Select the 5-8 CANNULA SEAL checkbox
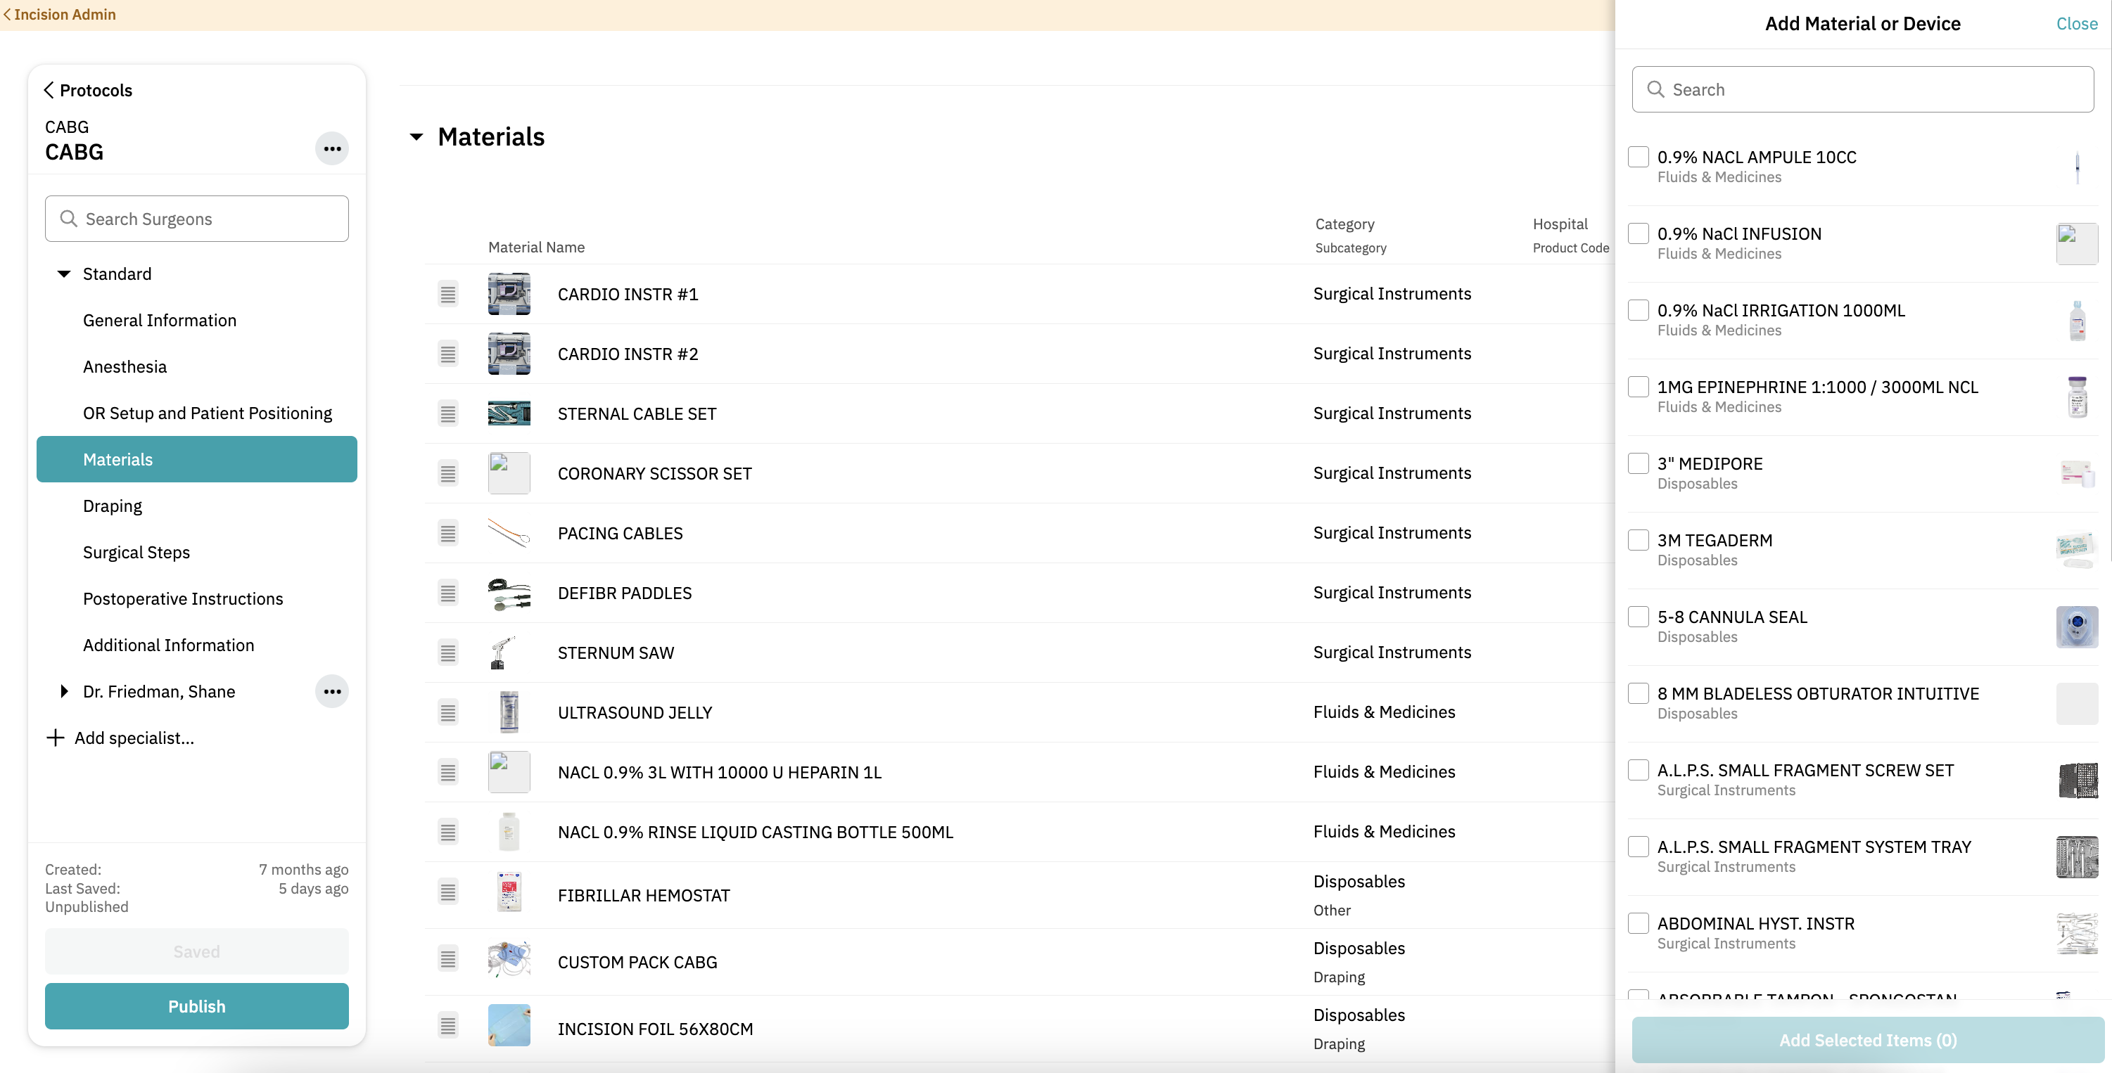Image resolution: width=2112 pixels, height=1073 pixels. tap(1637, 617)
